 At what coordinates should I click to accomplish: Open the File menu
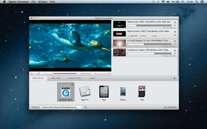click(x=34, y=2)
